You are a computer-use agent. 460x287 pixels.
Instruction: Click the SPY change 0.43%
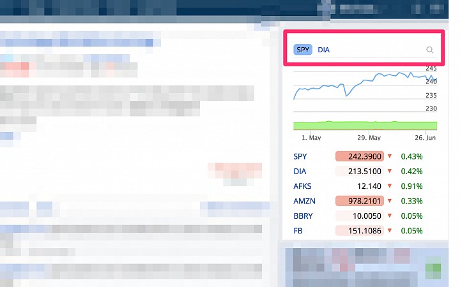411,156
